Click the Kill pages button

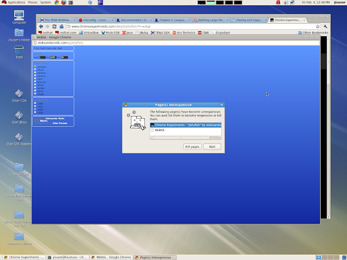click(192, 147)
